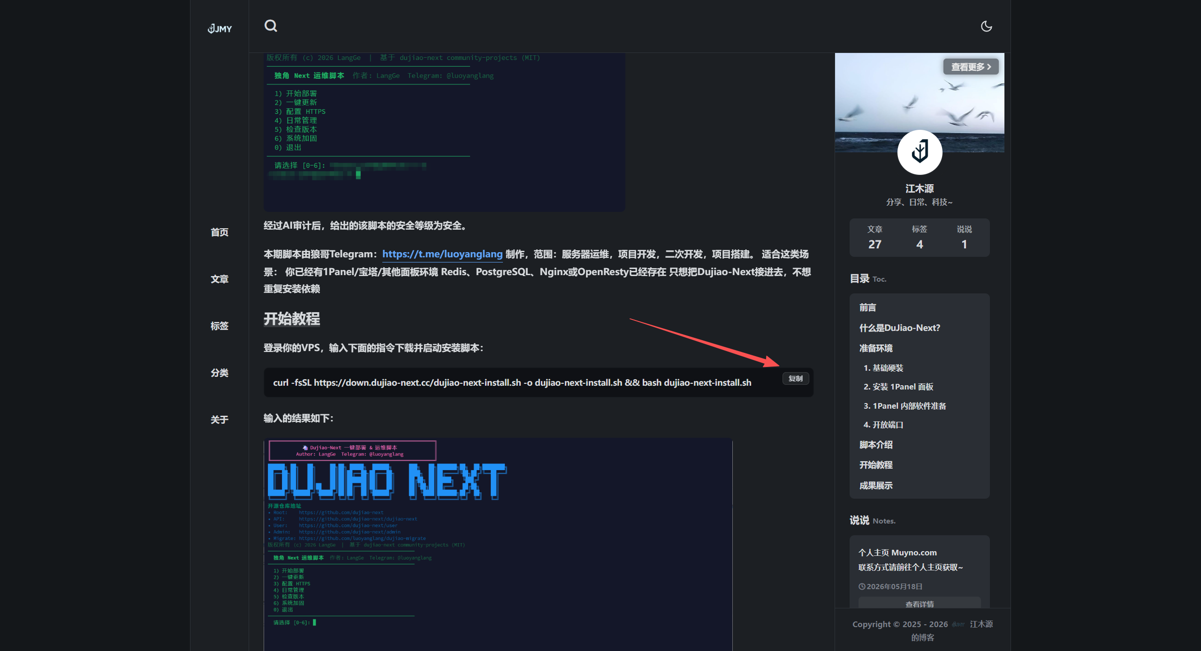Jump to 什么是DuJiao-Next? in contents

(899, 328)
